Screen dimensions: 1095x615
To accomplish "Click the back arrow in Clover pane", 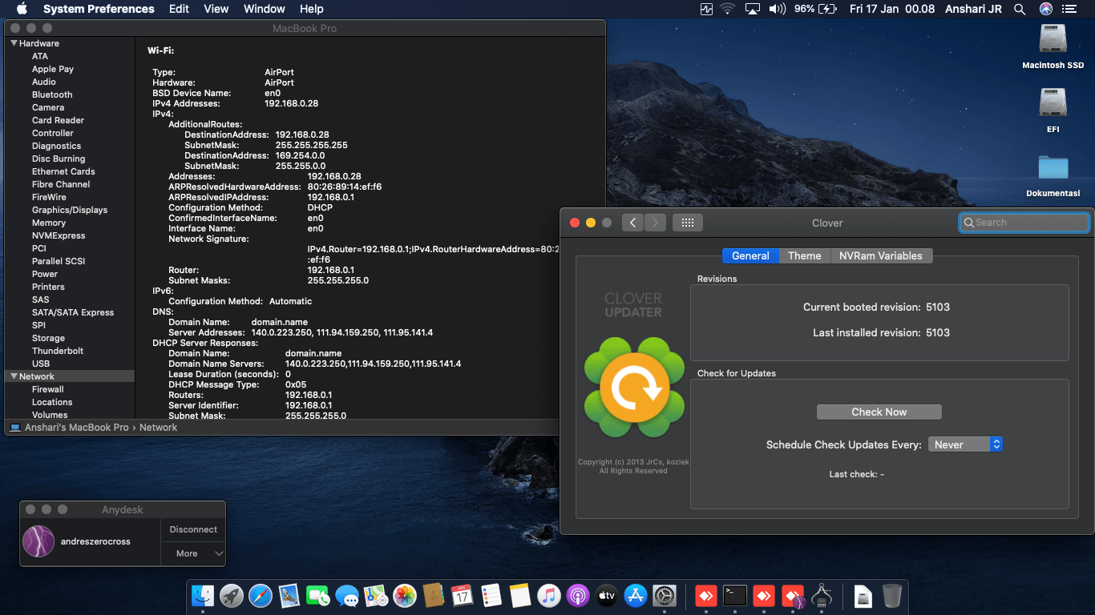I will point(632,223).
